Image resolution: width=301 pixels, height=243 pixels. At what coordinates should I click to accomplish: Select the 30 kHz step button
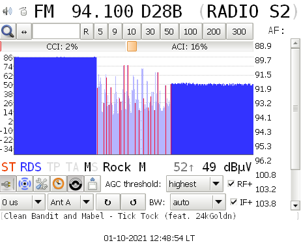point(150,31)
